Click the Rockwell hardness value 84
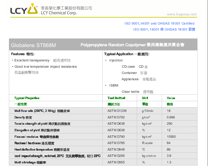 point(168,143)
